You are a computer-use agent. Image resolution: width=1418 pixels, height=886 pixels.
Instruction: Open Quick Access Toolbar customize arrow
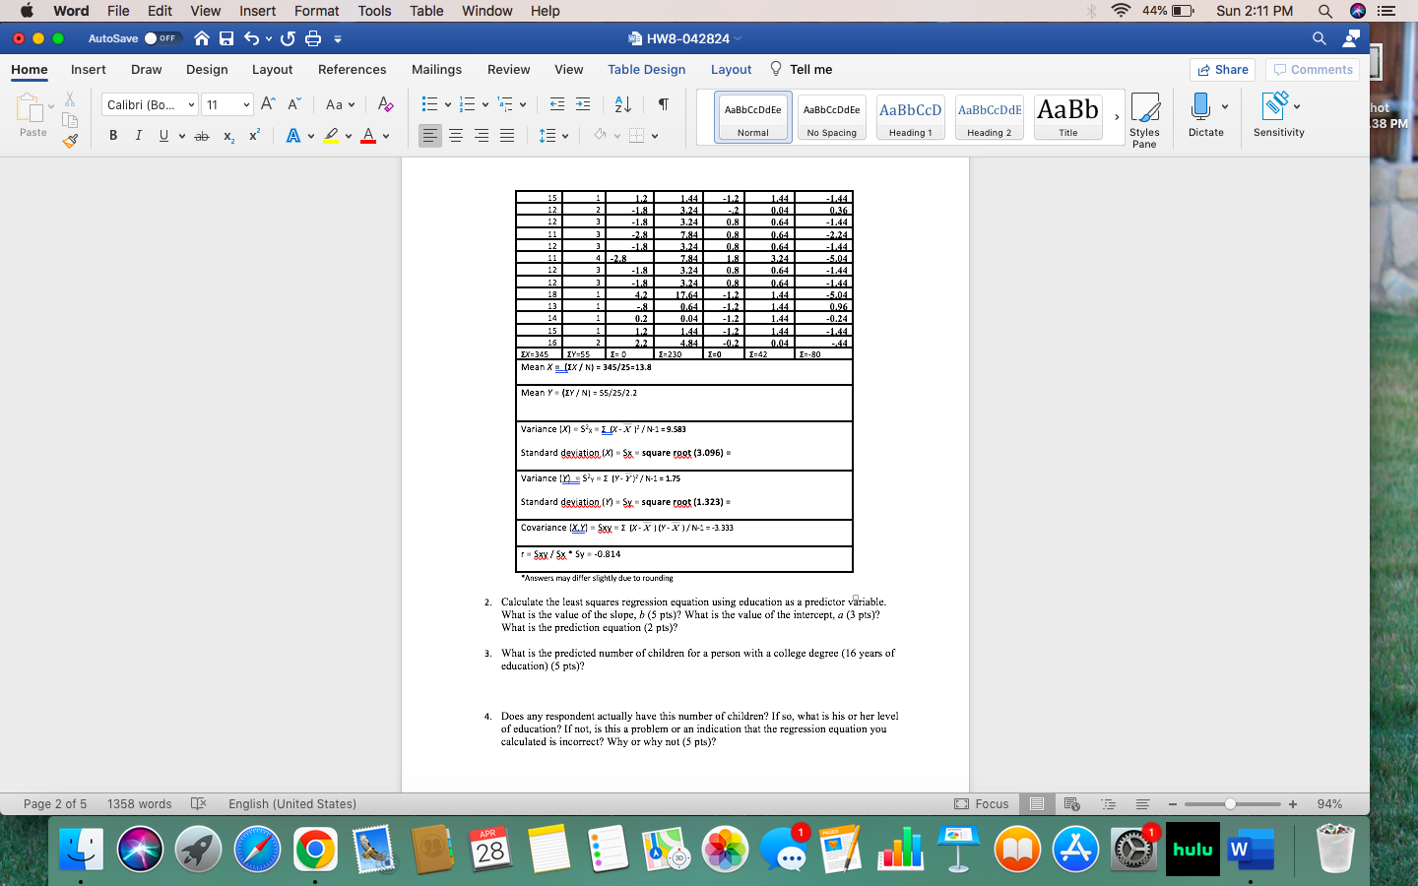pos(338,38)
